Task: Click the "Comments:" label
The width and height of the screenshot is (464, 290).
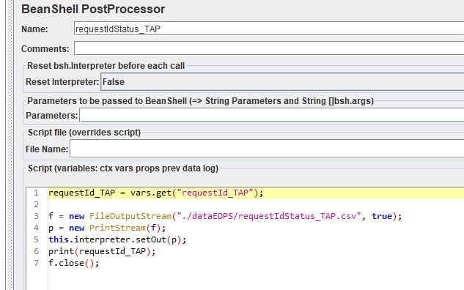Action: click(x=45, y=49)
